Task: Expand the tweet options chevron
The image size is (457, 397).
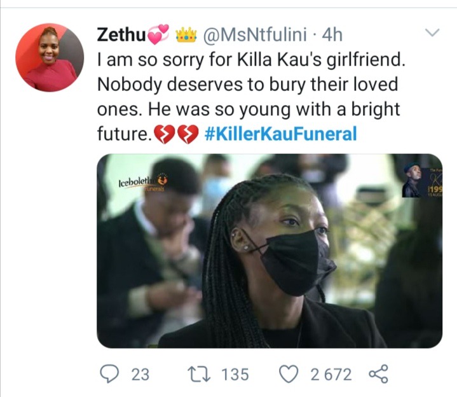Action: (432, 32)
